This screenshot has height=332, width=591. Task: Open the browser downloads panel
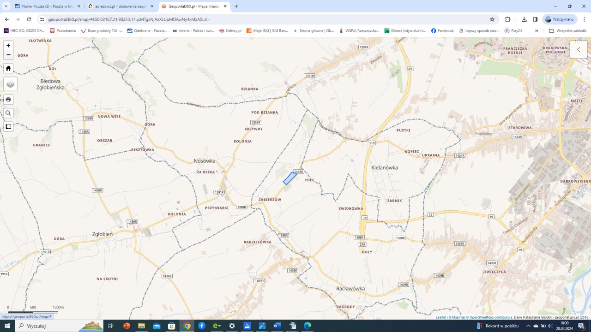[524, 19]
